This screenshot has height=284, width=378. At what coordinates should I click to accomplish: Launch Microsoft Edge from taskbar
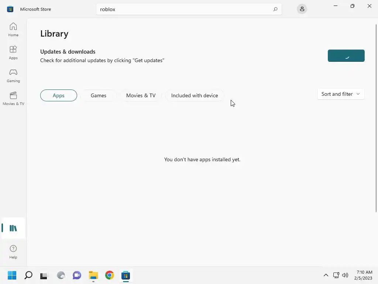tap(61, 275)
